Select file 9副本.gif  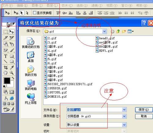pos(54,80)
